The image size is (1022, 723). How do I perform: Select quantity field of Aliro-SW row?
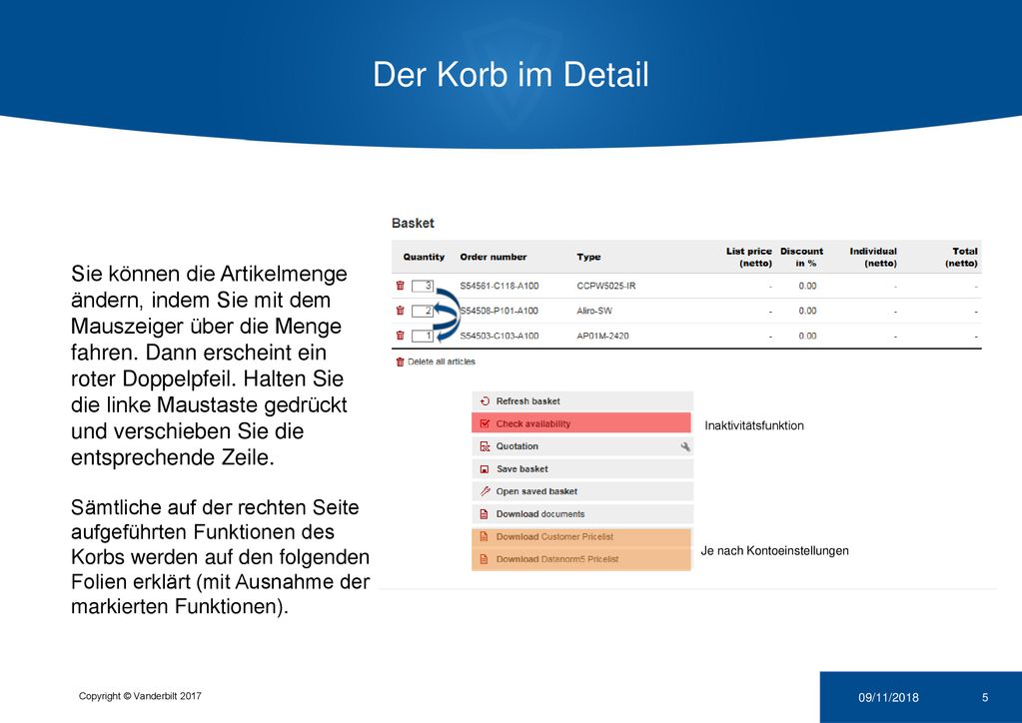tap(423, 311)
